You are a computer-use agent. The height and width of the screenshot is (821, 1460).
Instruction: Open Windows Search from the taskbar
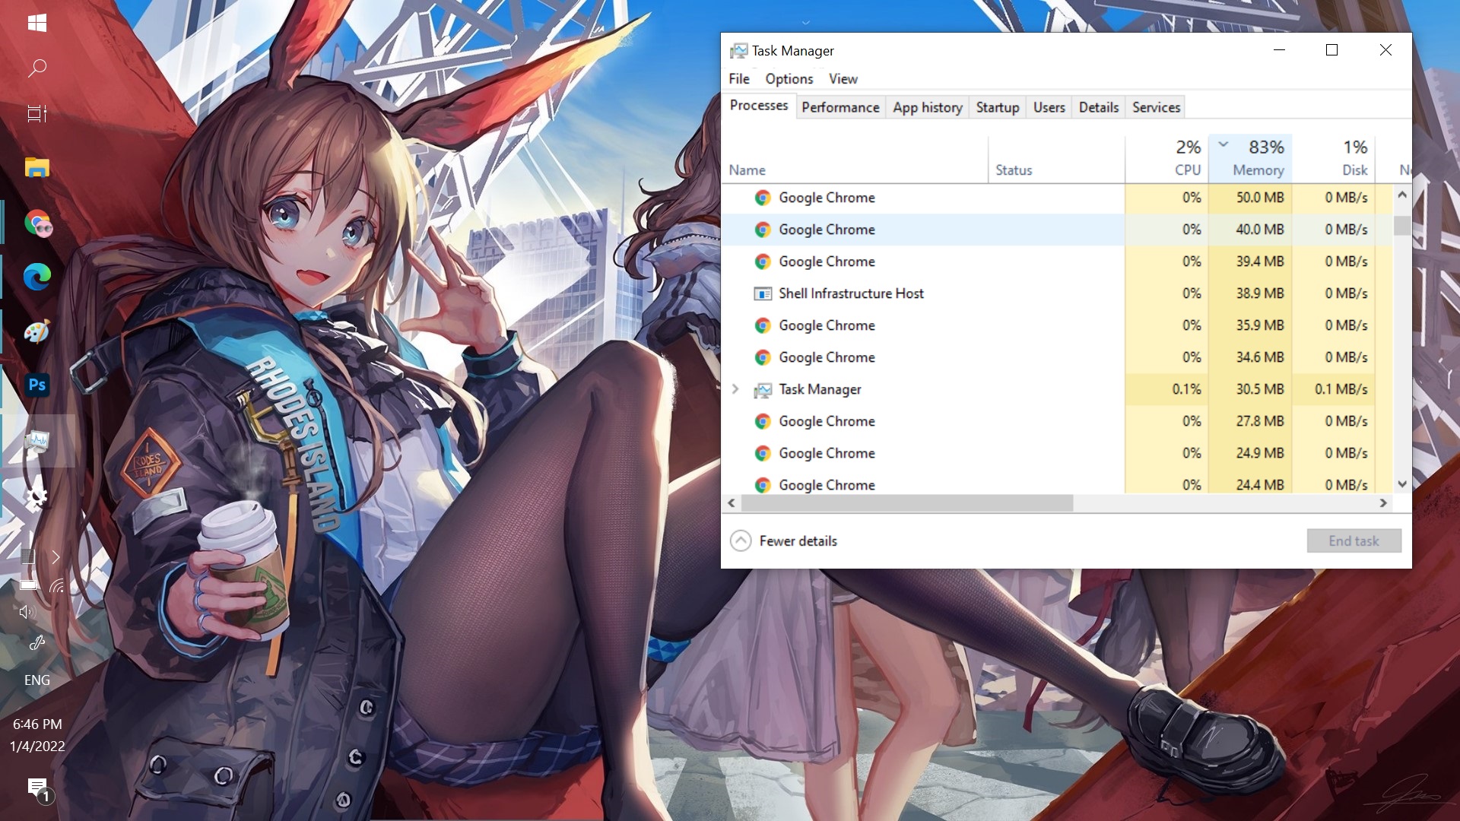[36, 68]
